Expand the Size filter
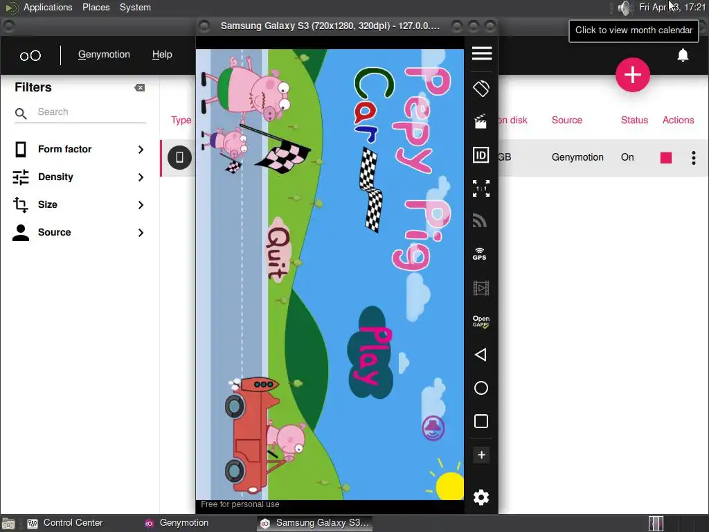Viewport: 709px width, 532px height. tap(79, 204)
